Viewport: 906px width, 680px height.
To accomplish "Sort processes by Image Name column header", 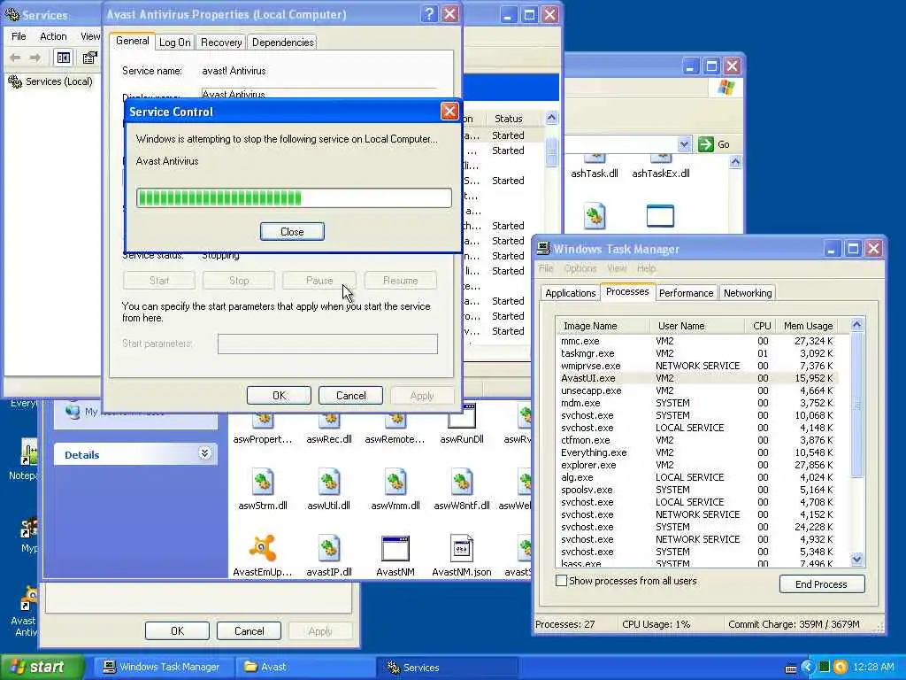I will pos(602,326).
